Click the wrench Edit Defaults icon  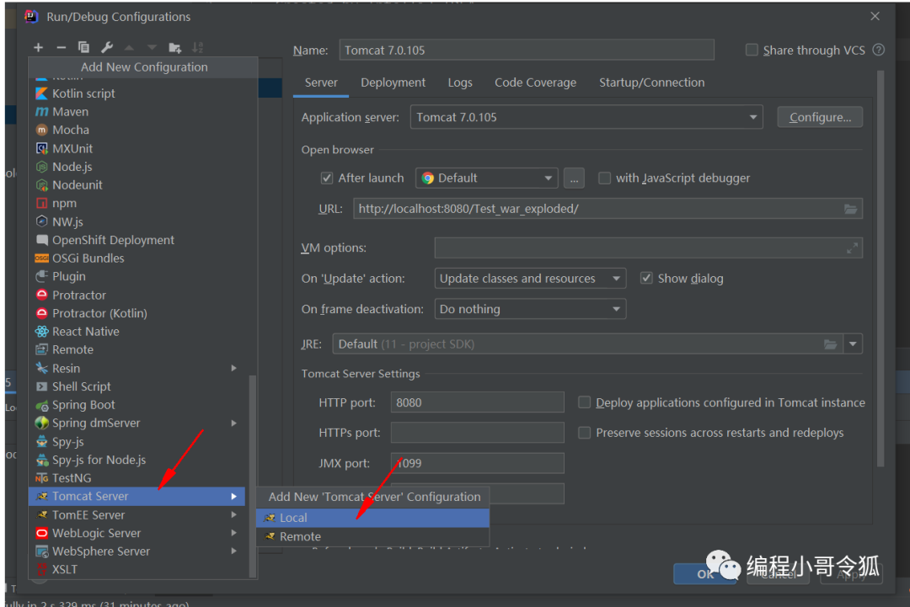(107, 47)
